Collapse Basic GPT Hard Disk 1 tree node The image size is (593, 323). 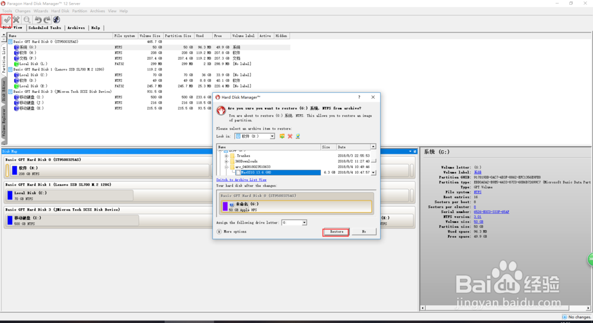pyautogui.click(x=10, y=69)
